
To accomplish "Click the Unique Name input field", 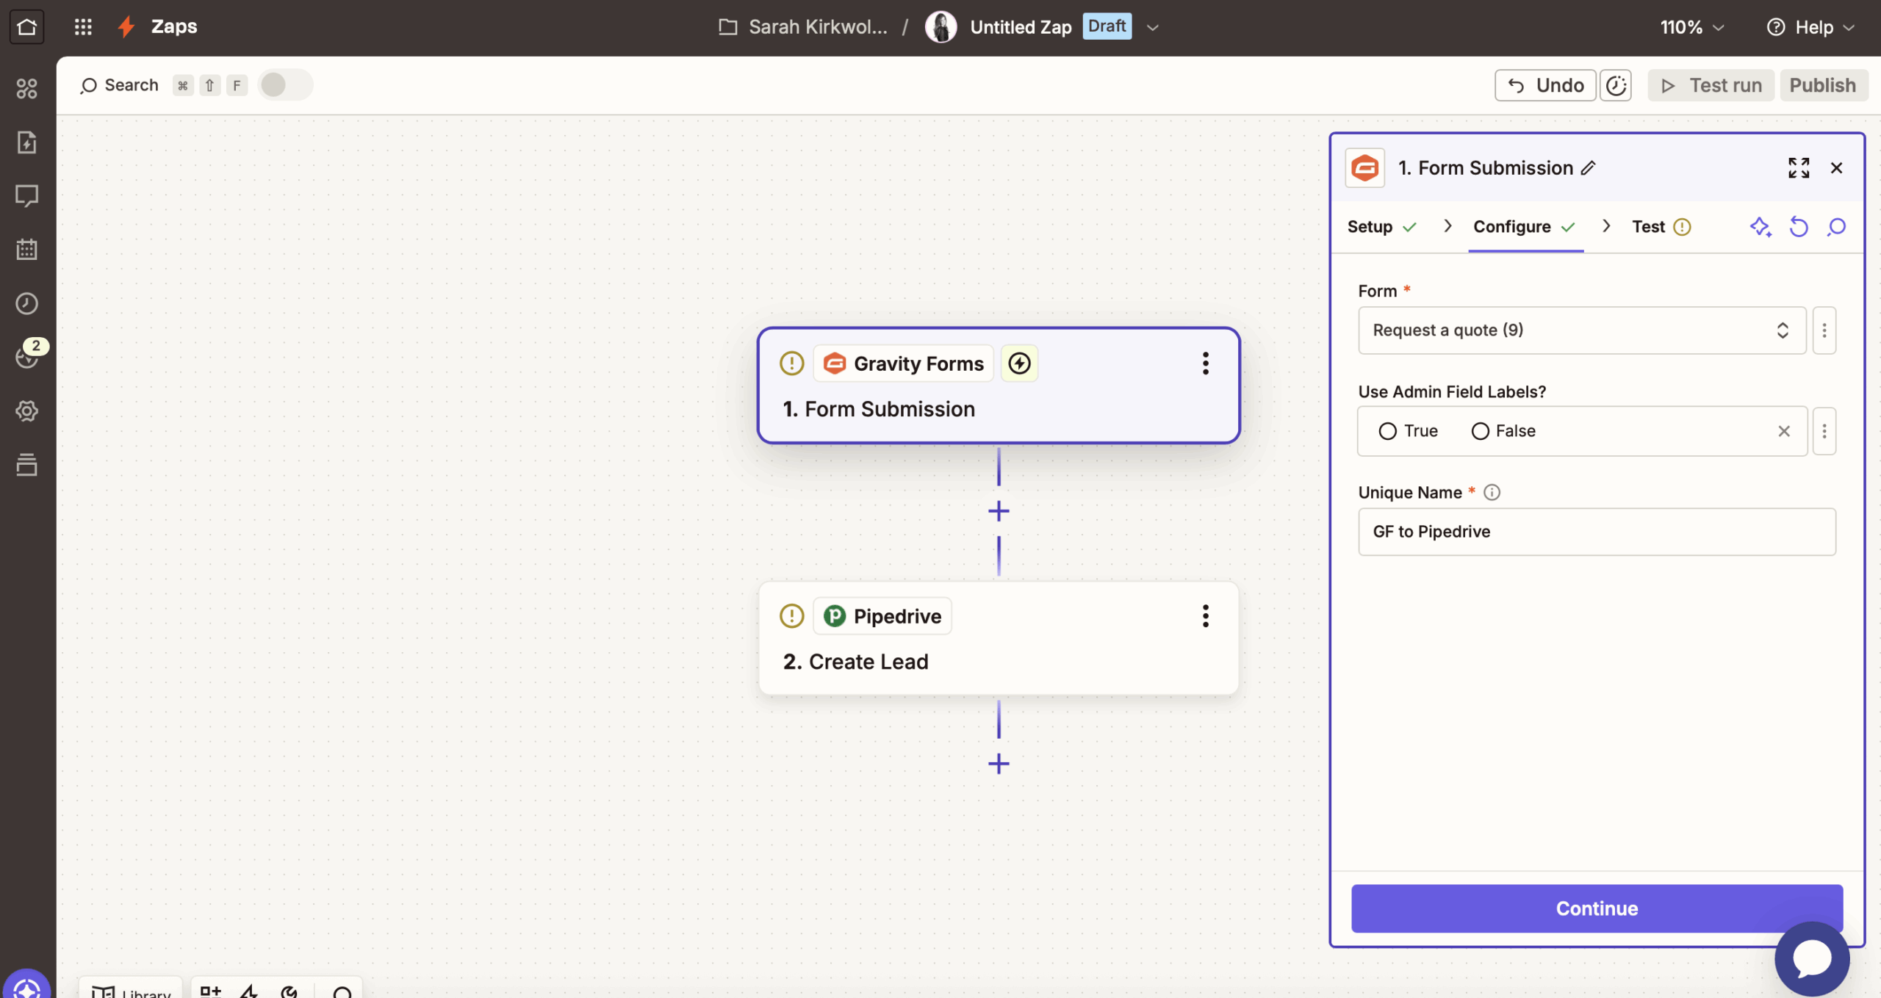I will (x=1596, y=532).
